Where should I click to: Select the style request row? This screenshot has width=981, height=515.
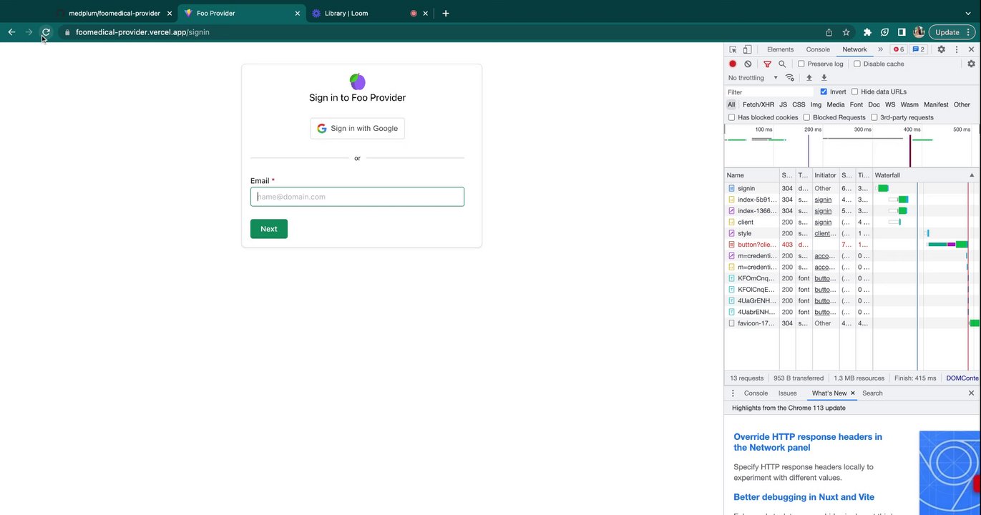(852, 233)
